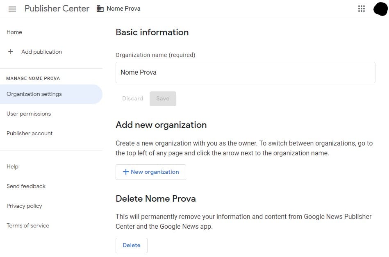Click Discard to revert name changes
The height and width of the screenshot is (257, 389).
pyautogui.click(x=132, y=98)
